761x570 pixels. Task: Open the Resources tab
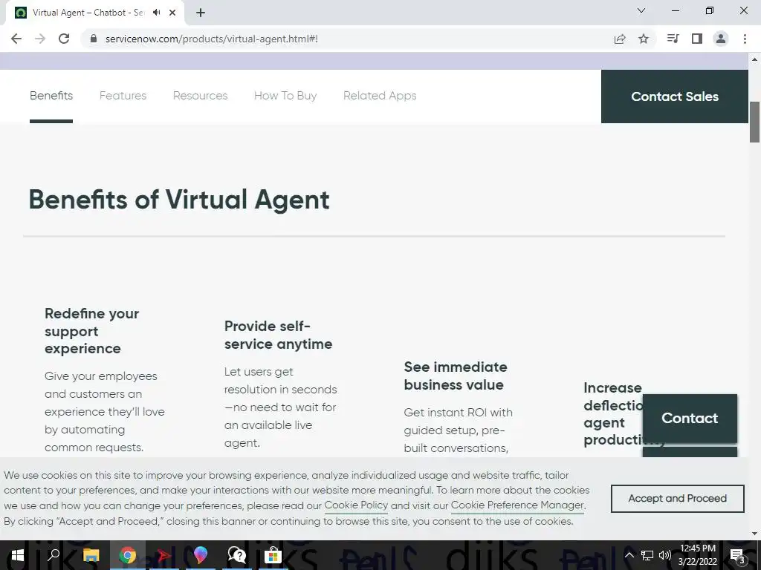200,96
